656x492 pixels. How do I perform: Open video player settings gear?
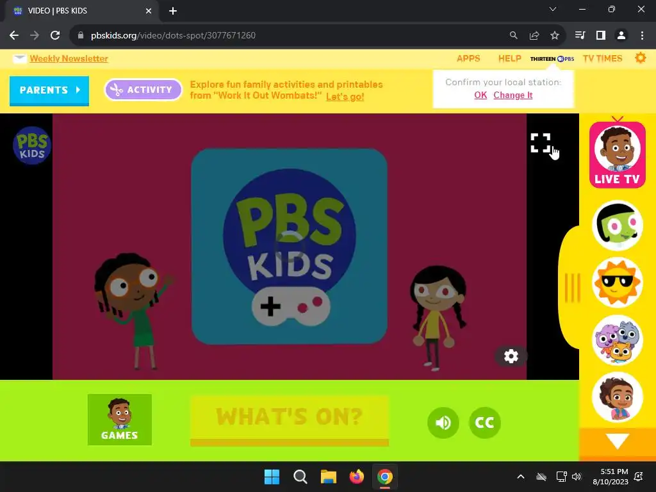[x=511, y=356]
